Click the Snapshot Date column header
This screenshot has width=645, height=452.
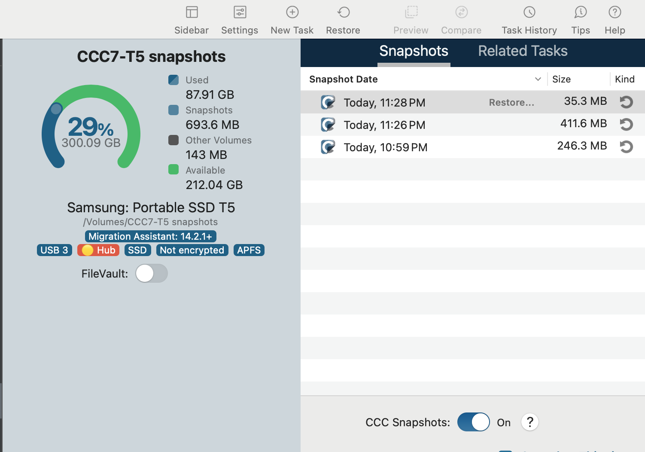(x=344, y=79)
